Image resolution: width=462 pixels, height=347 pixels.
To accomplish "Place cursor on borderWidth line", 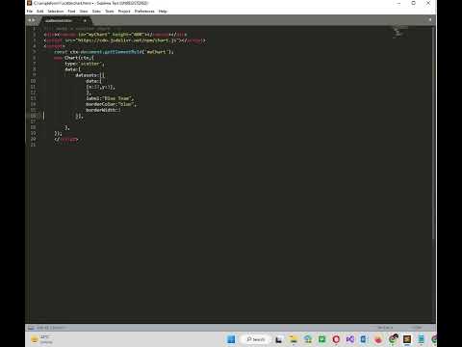I will coord(103,110).
